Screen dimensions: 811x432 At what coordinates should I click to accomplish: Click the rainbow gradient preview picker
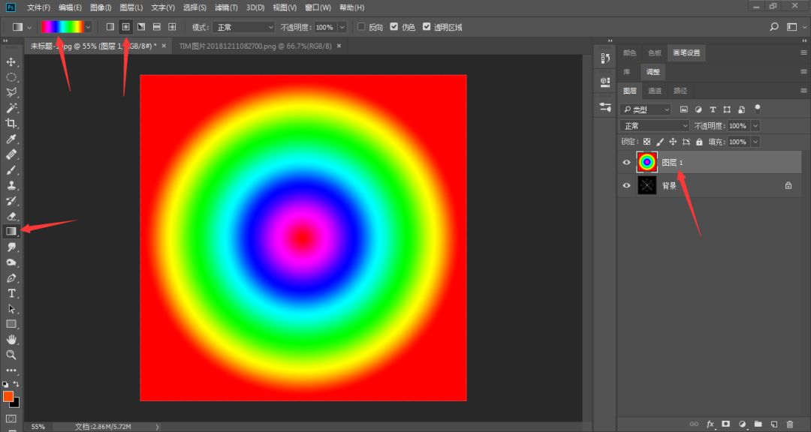pos(62,27)
